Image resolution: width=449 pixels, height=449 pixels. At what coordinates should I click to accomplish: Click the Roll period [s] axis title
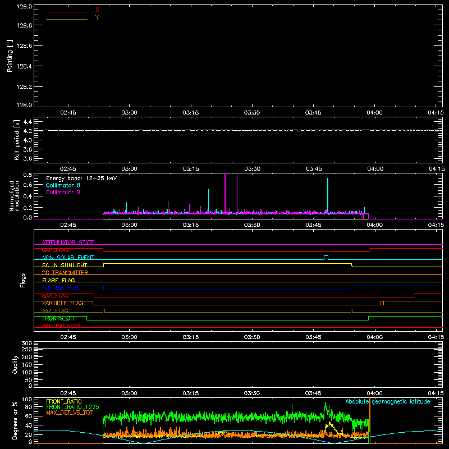(17, 140)
